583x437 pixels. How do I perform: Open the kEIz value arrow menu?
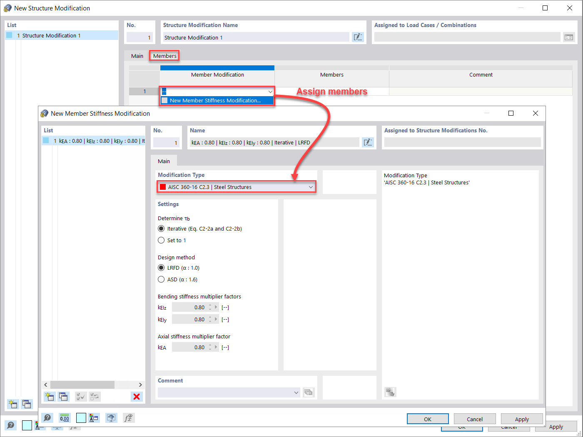216,308
